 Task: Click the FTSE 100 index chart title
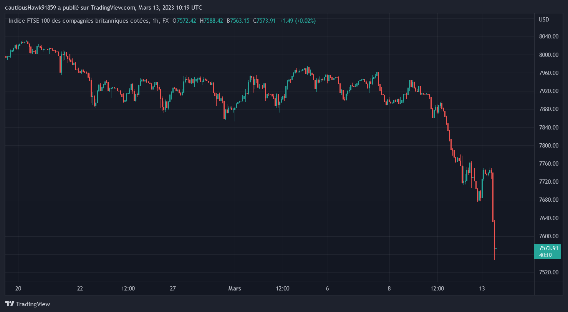tap(79, 21)
